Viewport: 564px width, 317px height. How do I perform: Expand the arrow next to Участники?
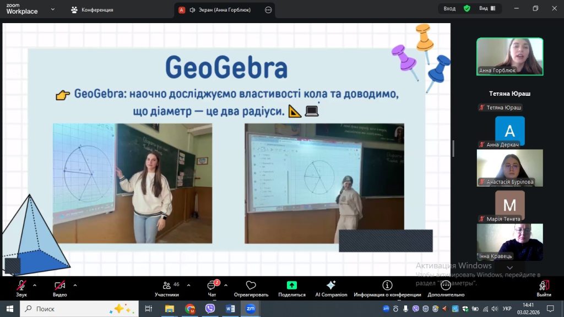[188, 285]
